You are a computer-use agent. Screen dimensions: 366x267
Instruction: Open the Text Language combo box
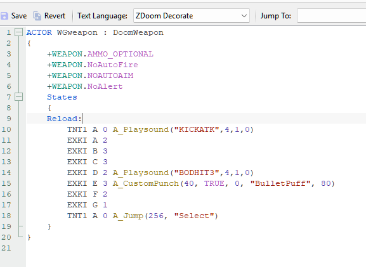[192, 16]
